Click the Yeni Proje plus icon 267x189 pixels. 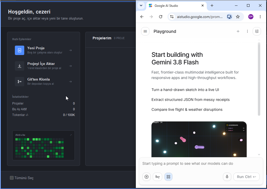(x=20, y=50)
